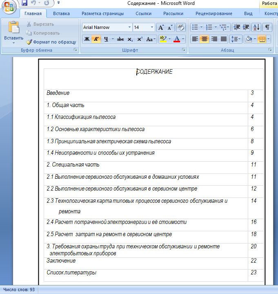Toggle bold (Ж) formatting
Screen dimensions: 278x294
pyautogui.click(x=87, y=39)
